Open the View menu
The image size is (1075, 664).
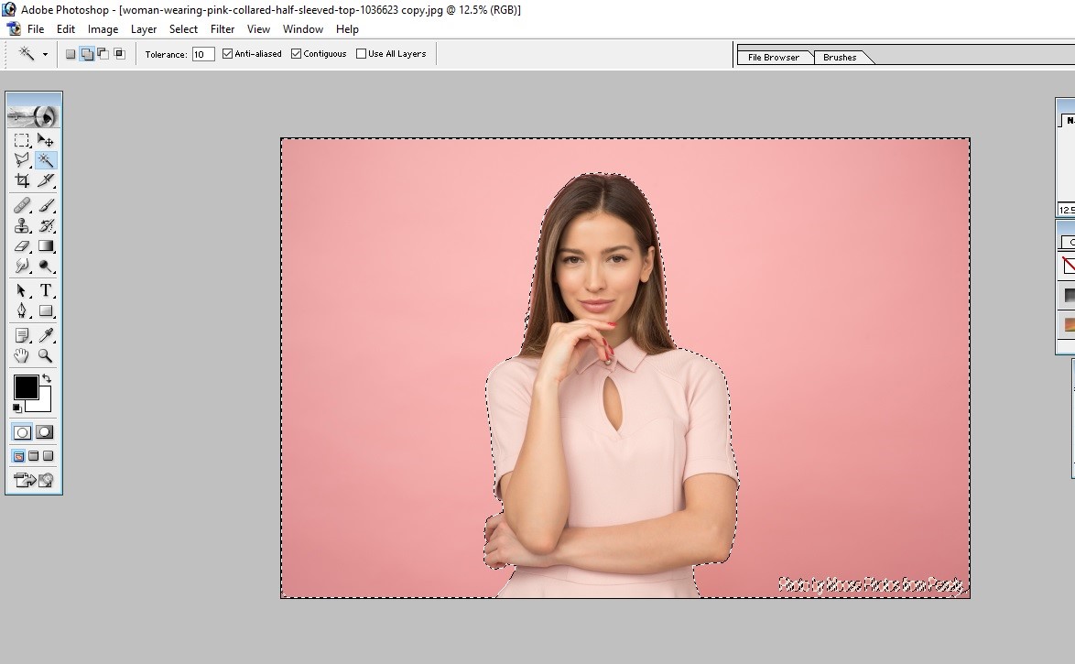pos(258,28)
